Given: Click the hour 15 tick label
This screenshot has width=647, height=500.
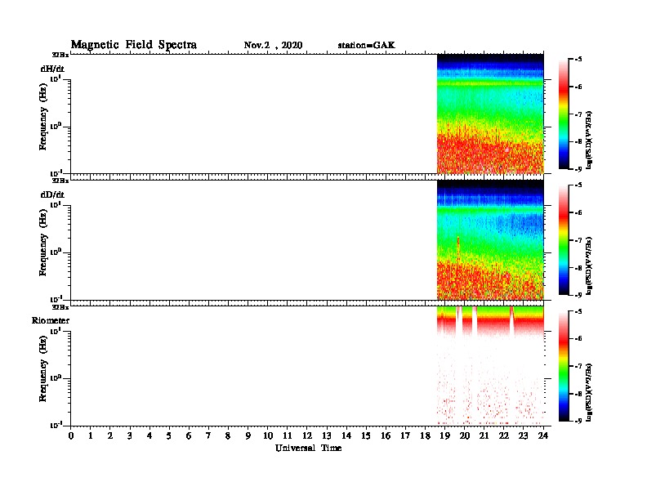Looking at the screenshot, I should point(366,436).
